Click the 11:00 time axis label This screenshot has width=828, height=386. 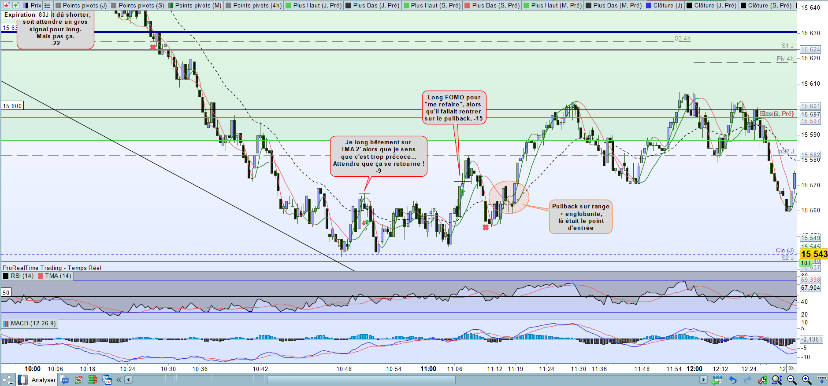click(428, 369)
